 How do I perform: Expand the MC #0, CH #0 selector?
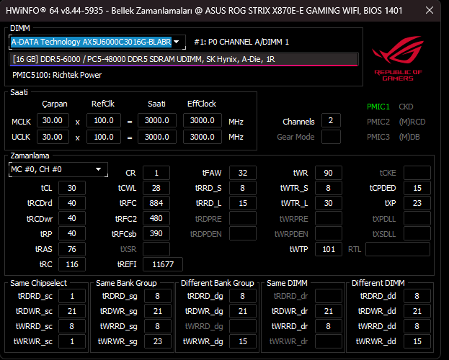(58, 169)
